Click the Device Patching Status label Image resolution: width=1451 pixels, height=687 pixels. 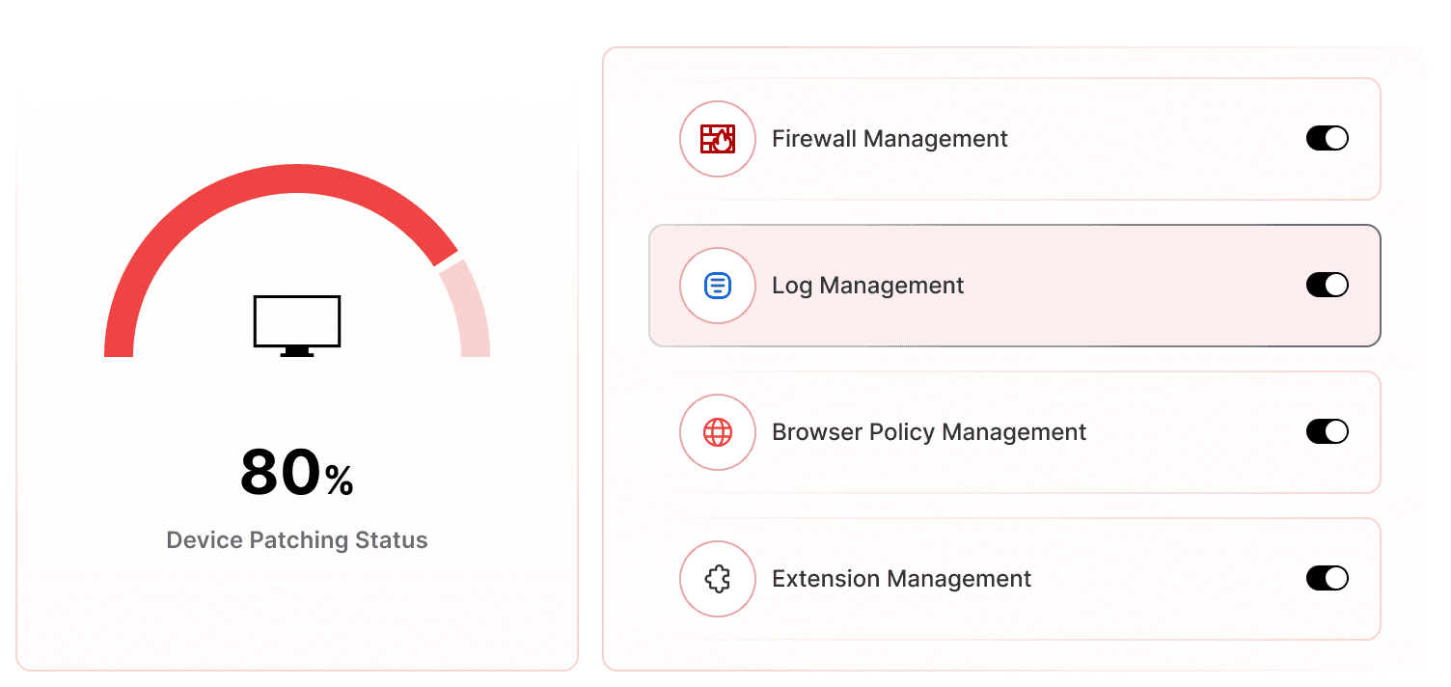[x=296, y=540]
